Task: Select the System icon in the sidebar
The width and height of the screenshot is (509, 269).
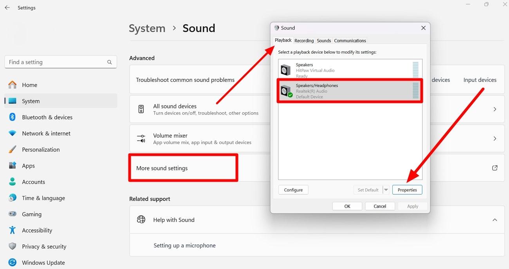Action: point(13,101)
